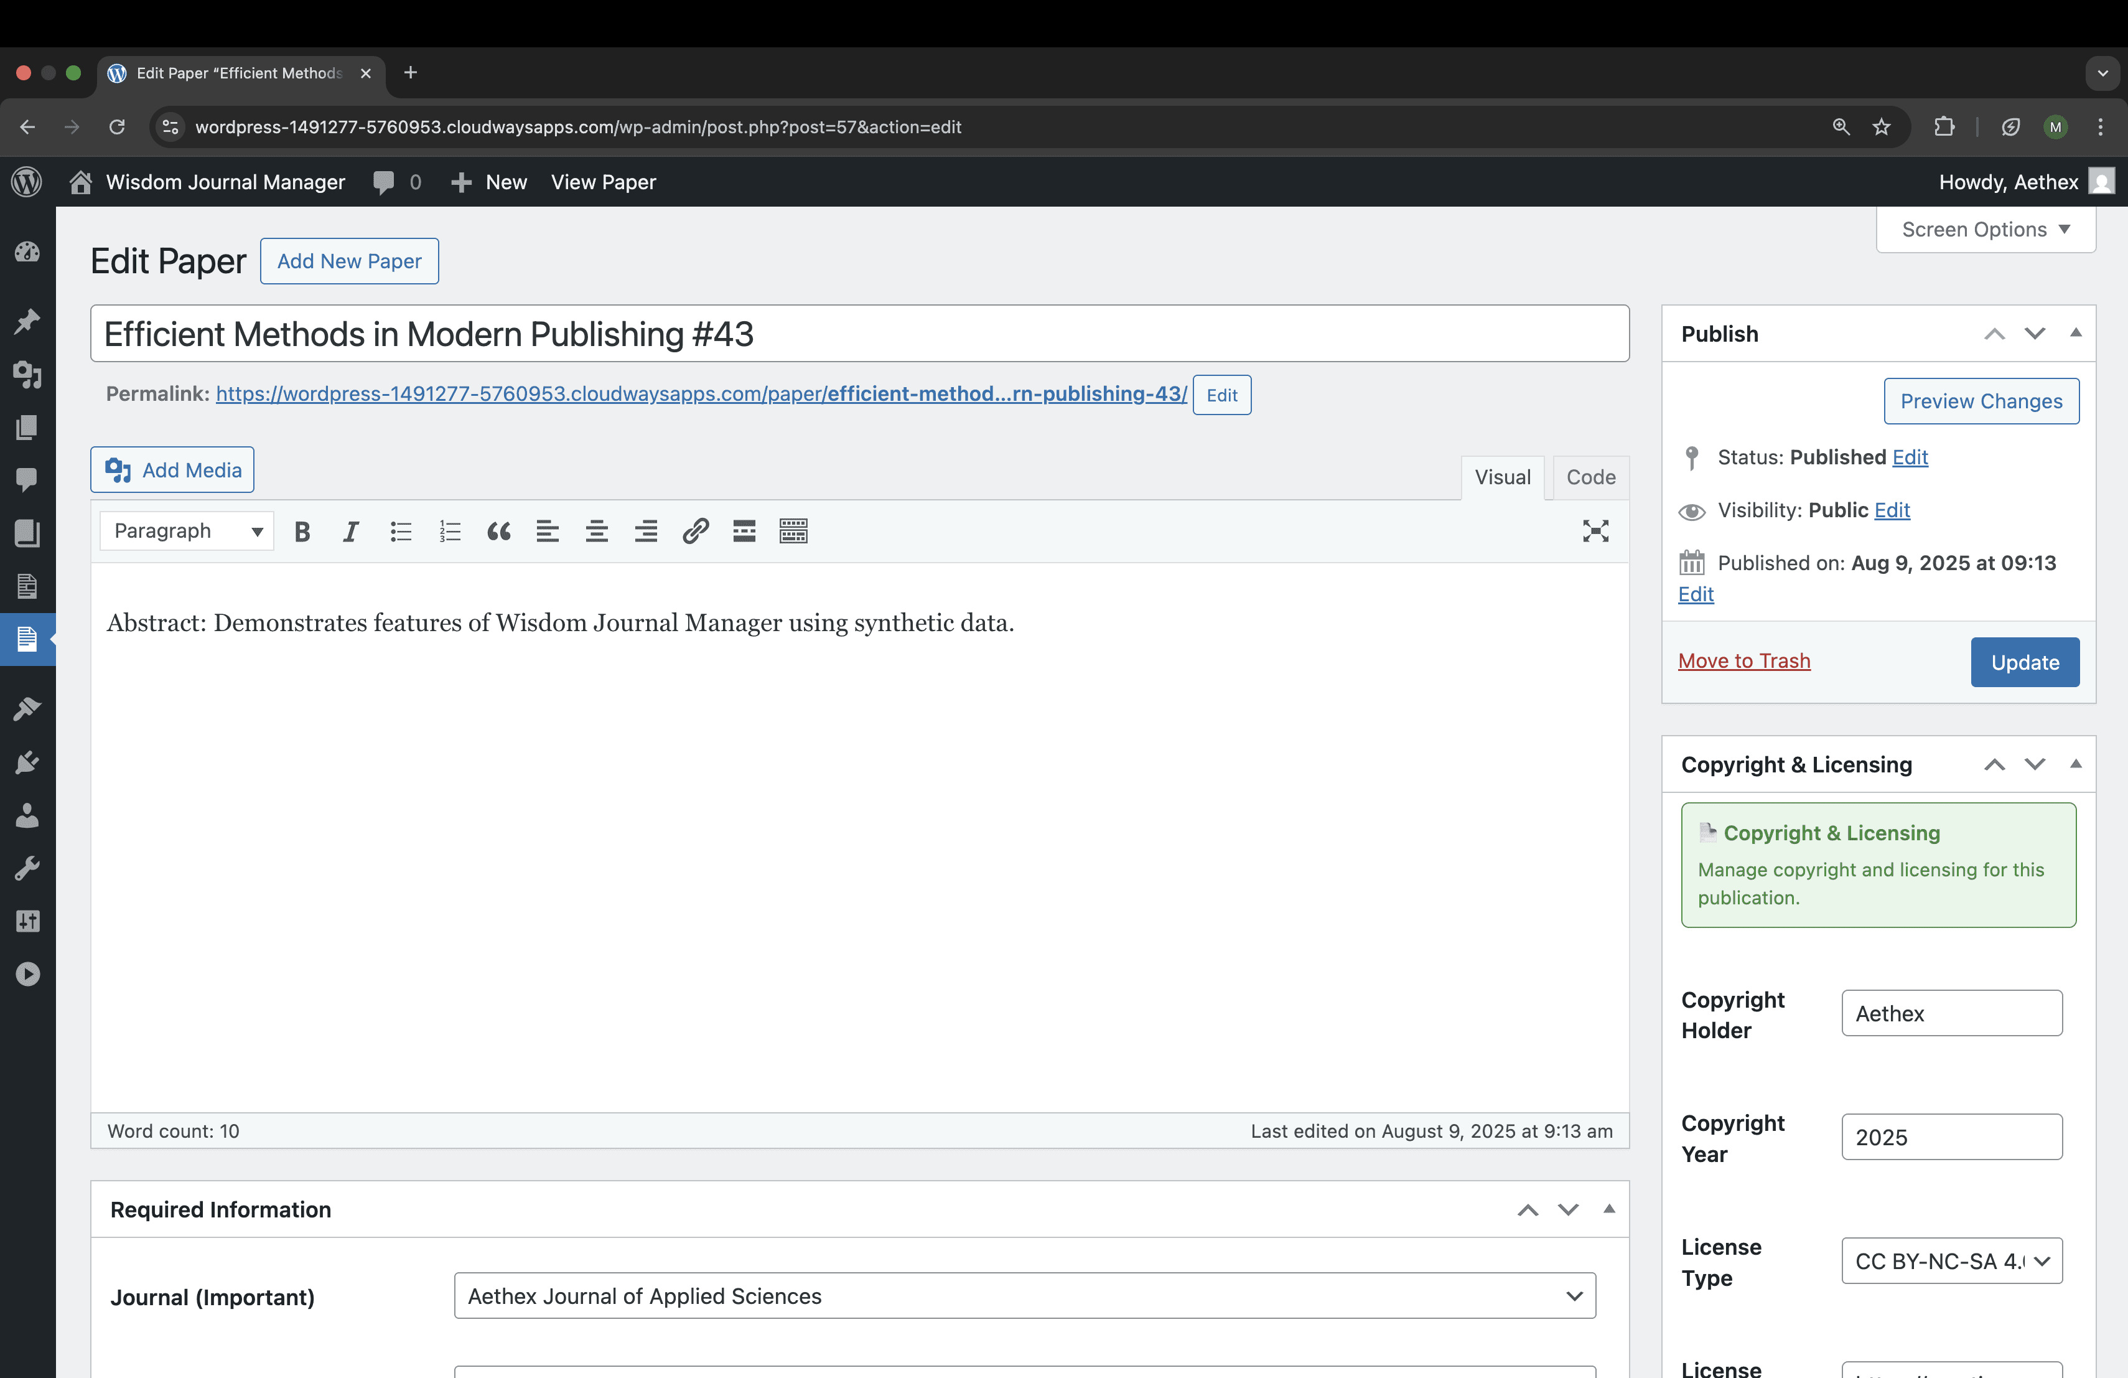Open the License Type dropdown
Screen dimensions: 2128x1378
[1951, 1261]
